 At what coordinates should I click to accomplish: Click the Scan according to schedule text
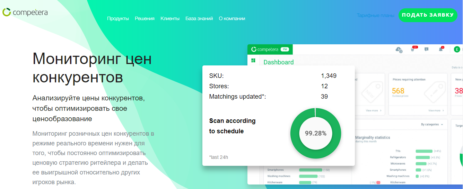point(232,126)
